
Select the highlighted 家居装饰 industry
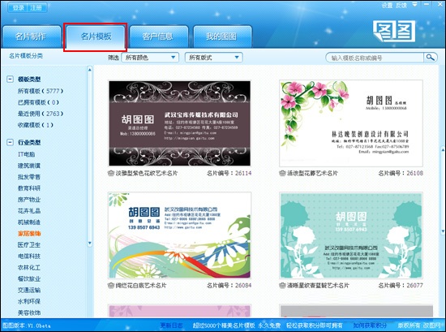(x=29, y=234)
